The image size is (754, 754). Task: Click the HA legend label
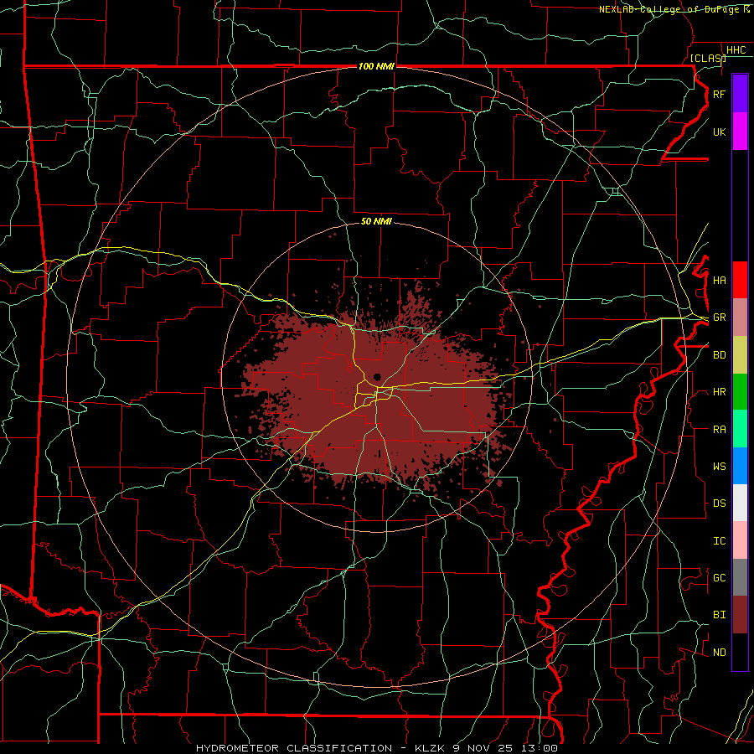[x=719, y=280]
